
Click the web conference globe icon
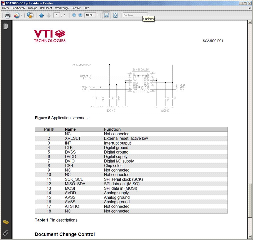30,15
